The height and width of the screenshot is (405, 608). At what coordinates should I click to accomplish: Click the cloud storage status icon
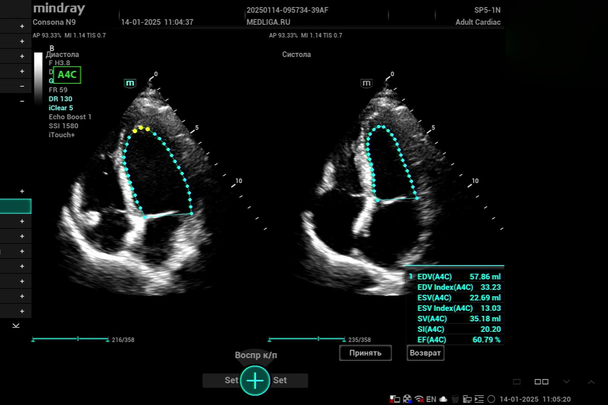point(443,399)
